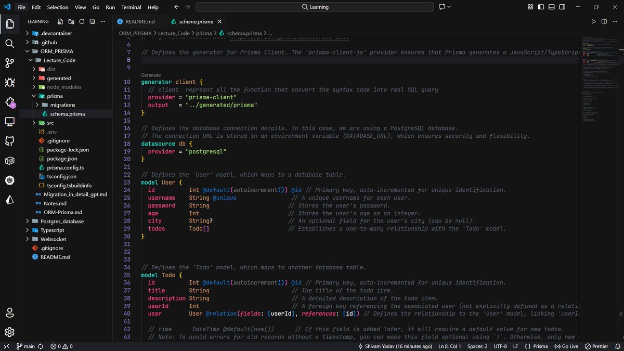Toggle Go Live server in status bar
The width and height of the screenshot is (624, 351).
click(x=566, y=346)
